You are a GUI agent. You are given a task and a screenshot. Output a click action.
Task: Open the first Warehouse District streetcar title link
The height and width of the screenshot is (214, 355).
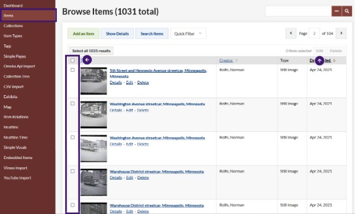(x=157, y=171)
